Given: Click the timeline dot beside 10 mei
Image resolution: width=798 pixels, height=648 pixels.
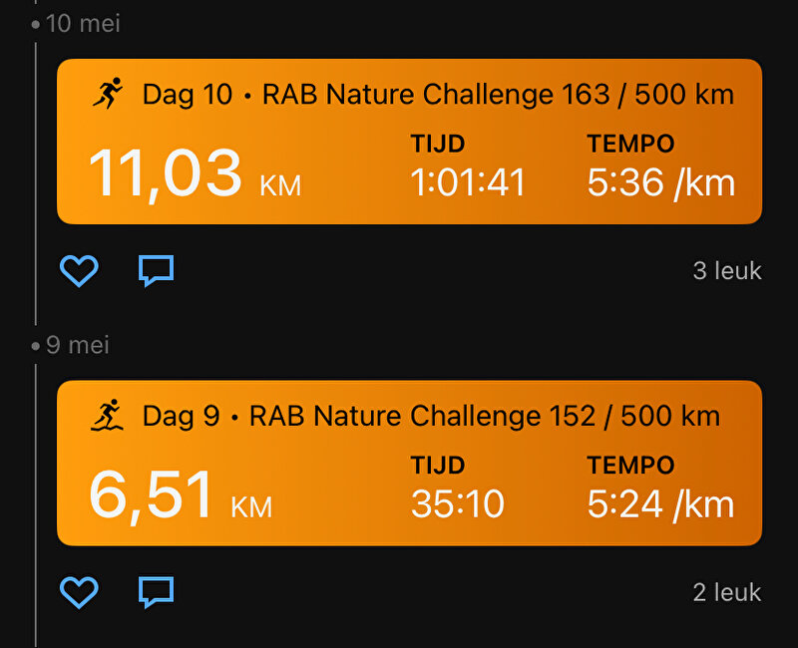Looking at the screenshot, I should coord(35,24).
